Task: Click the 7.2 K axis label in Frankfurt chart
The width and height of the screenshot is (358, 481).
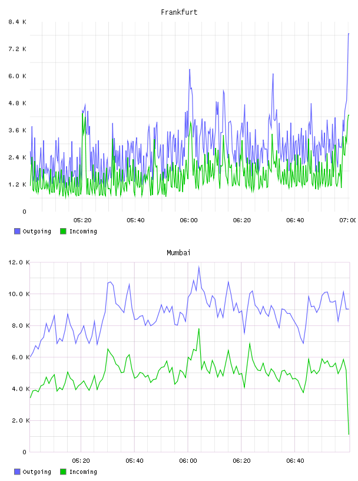Action: click(18, 49)
